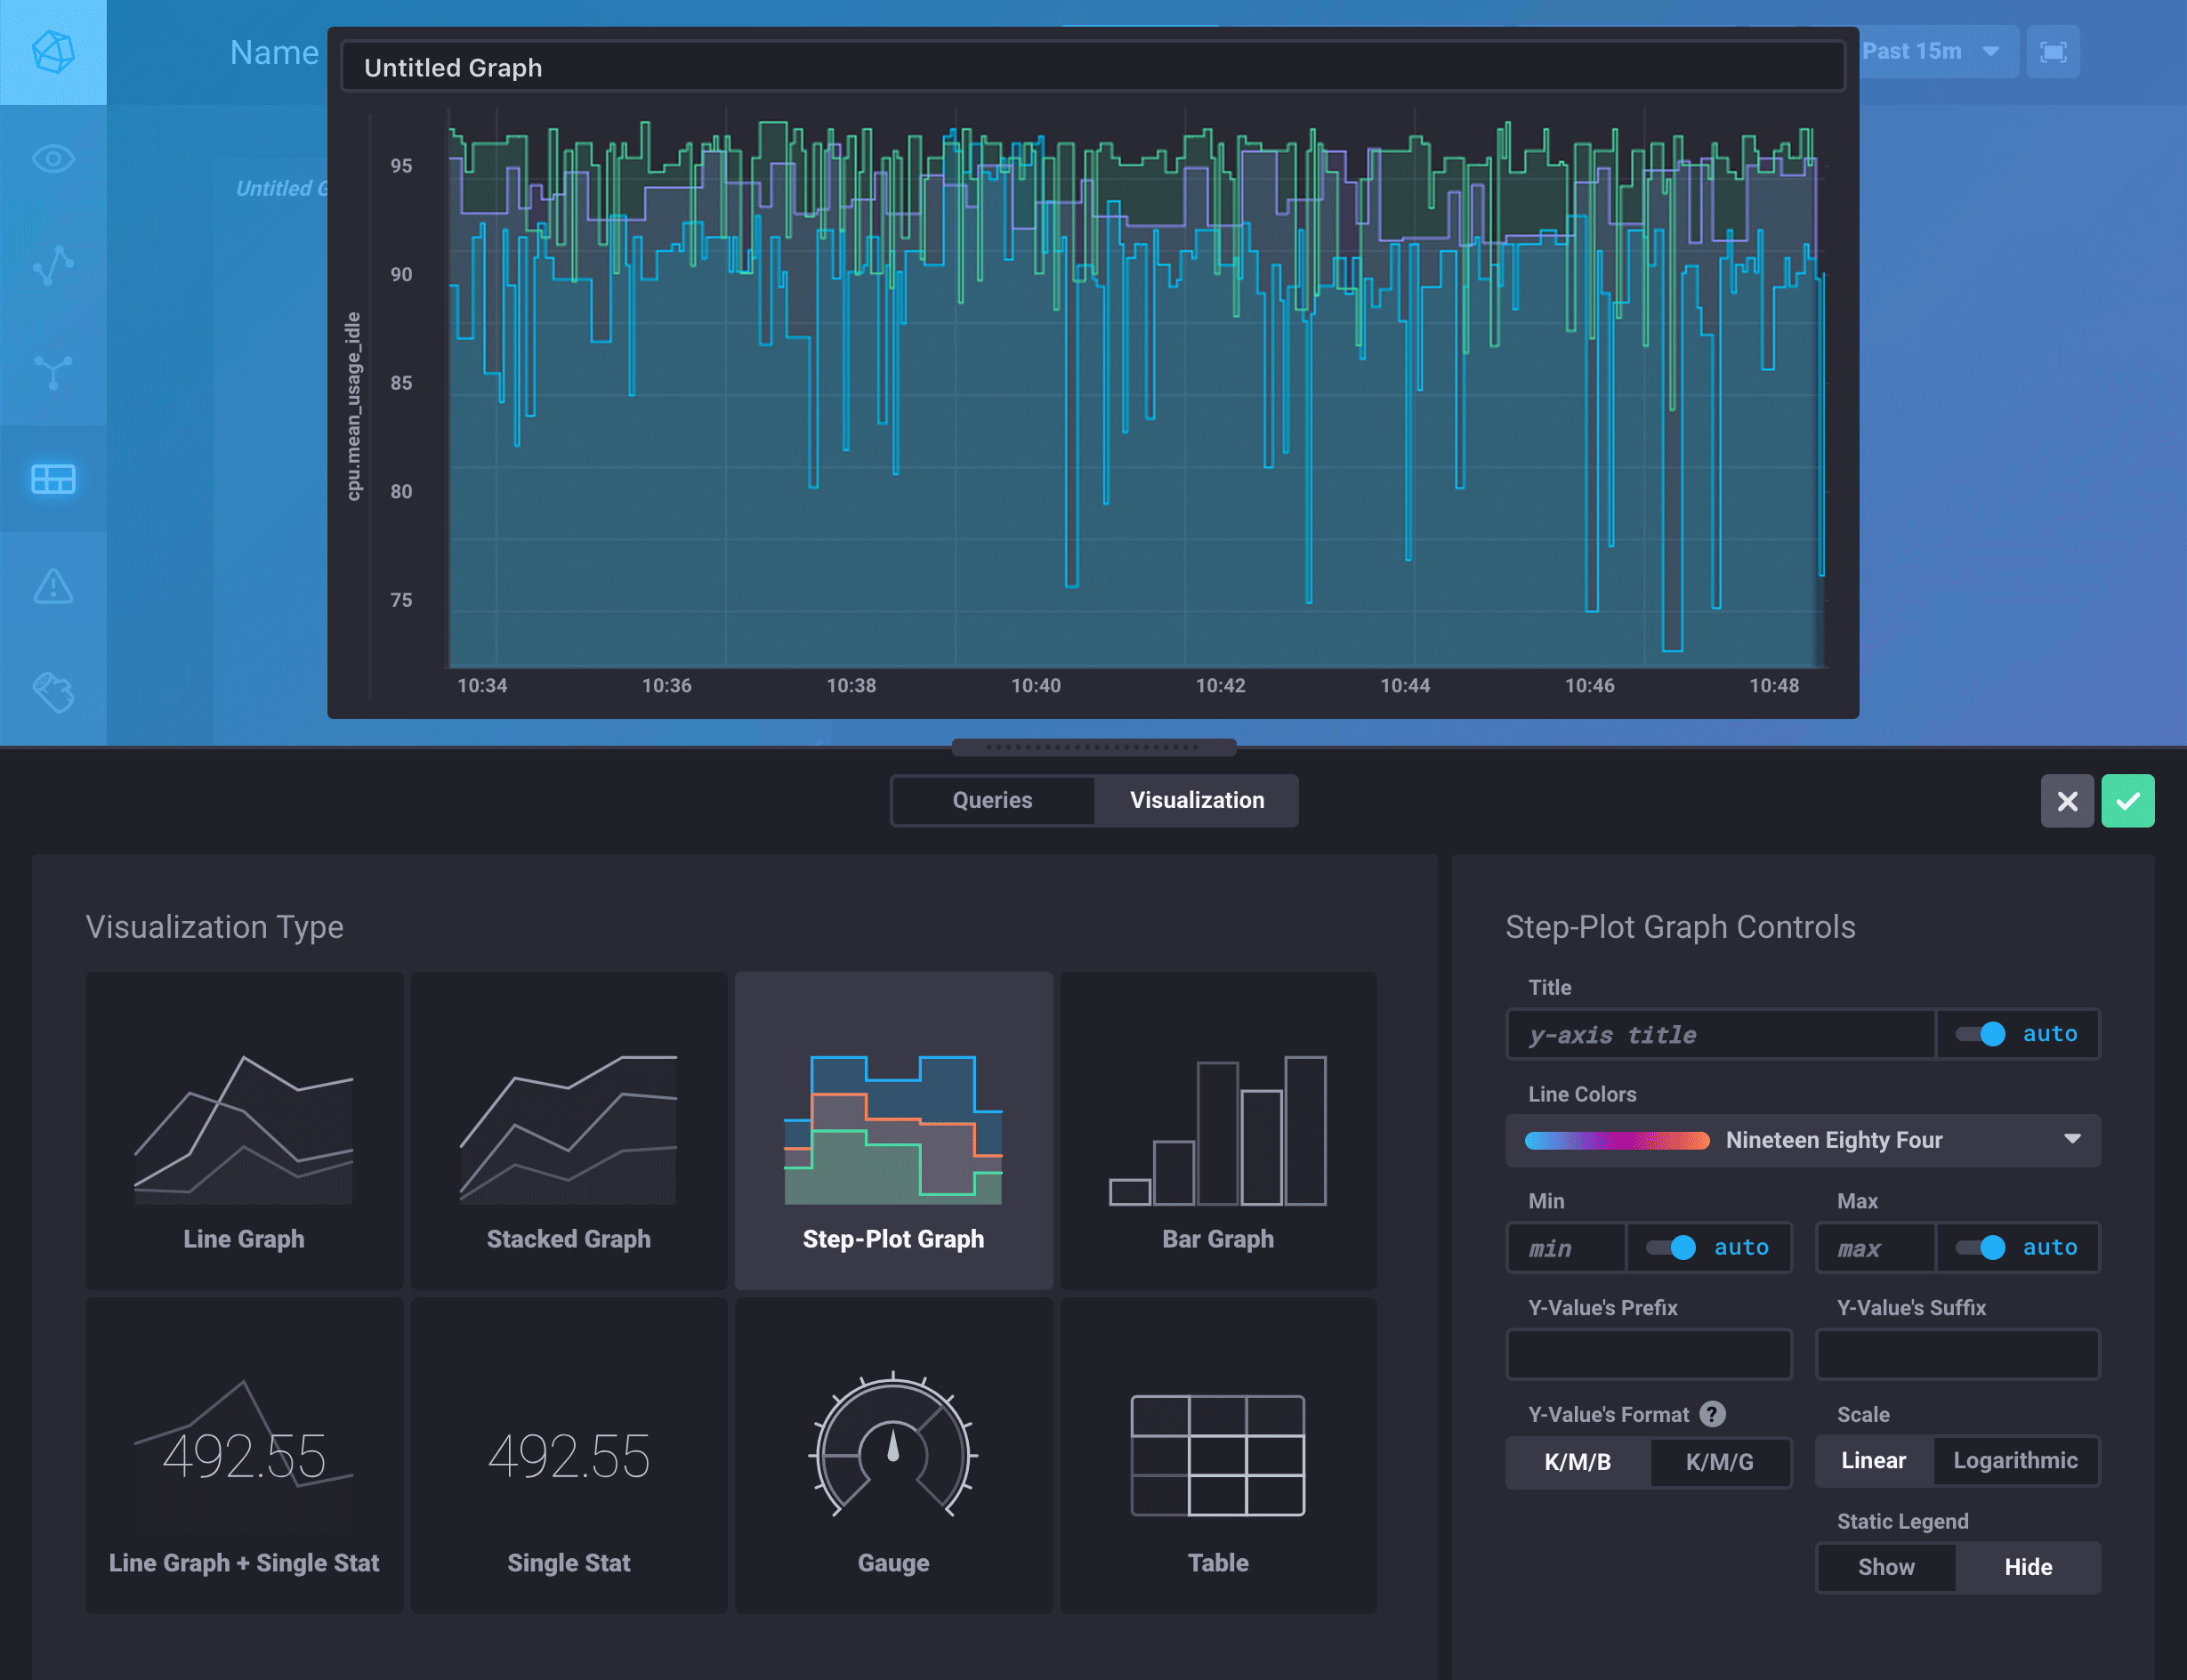
Task: Confirm changes with the green checkmark
Action: coord(2128,800)
